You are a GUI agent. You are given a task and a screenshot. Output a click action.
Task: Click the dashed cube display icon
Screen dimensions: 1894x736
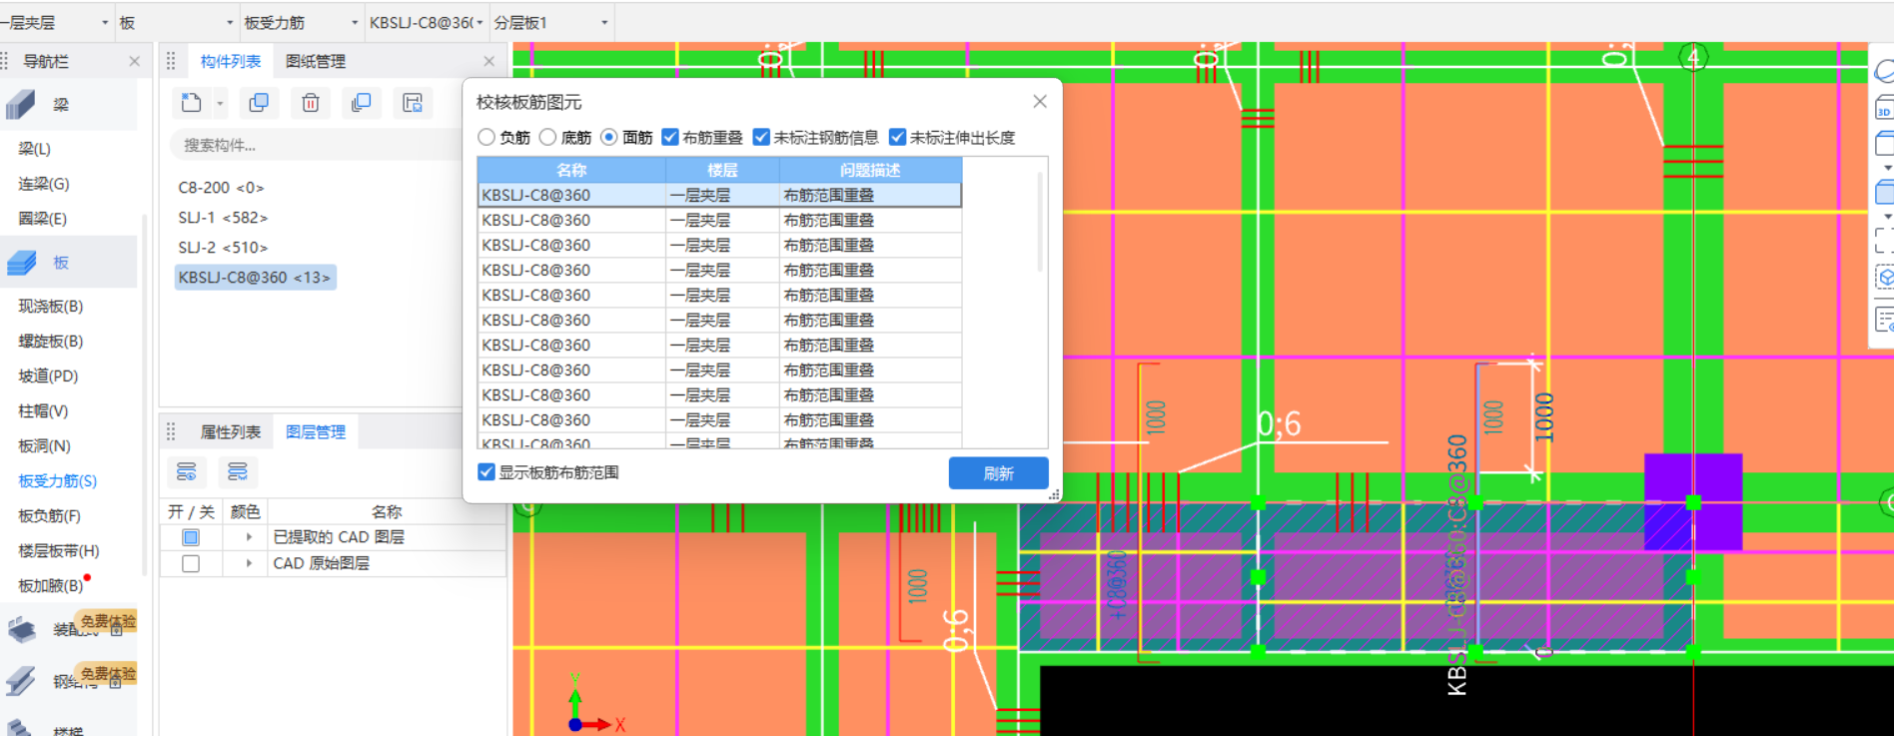1883,277
